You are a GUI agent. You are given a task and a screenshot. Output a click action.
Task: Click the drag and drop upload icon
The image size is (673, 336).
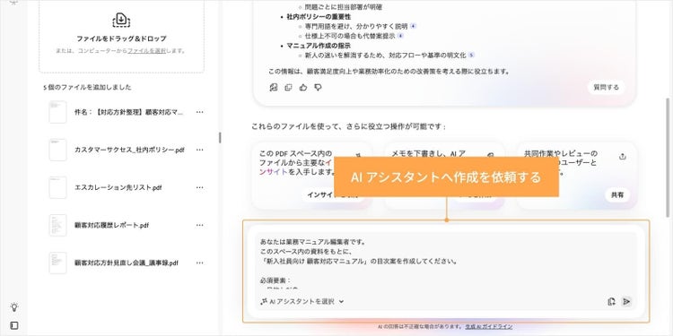click(121, 20)
